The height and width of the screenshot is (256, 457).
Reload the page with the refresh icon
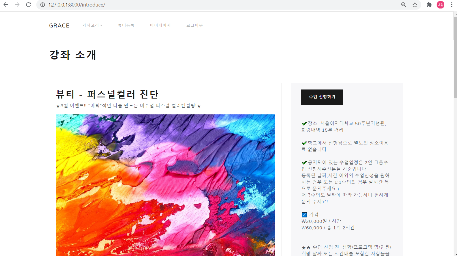point(28,5)
